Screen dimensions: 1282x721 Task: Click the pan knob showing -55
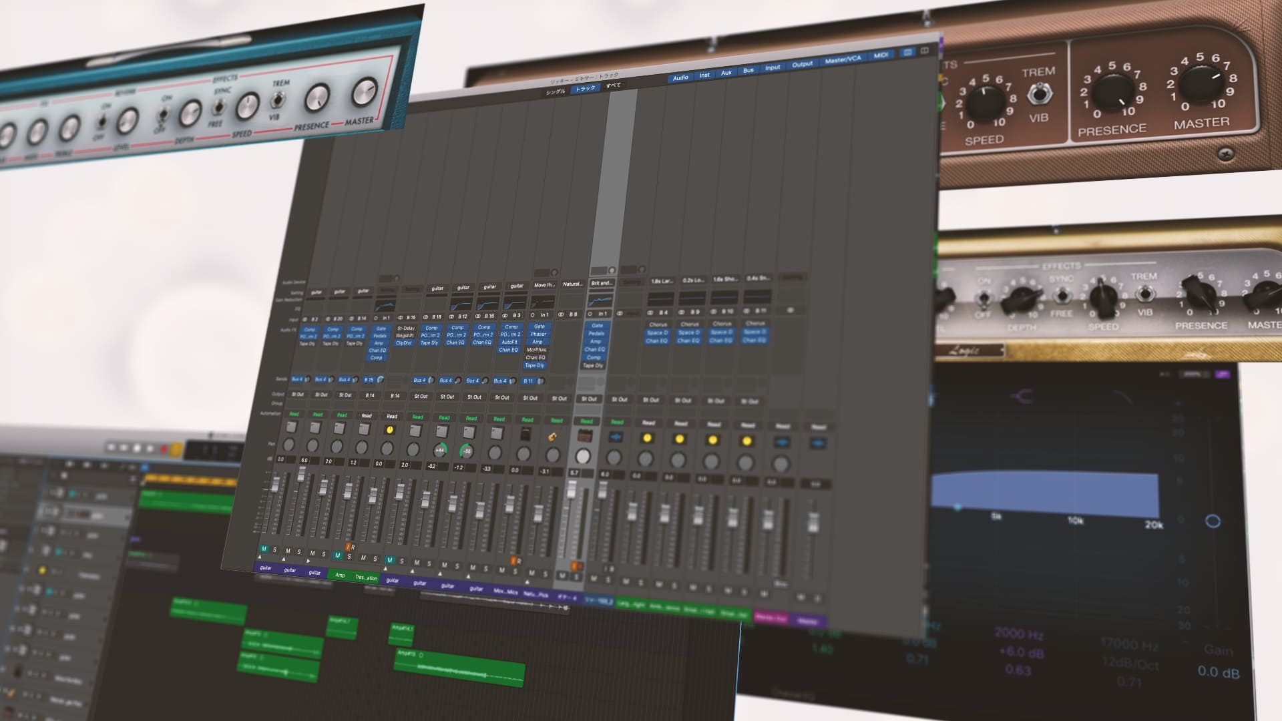click(x=467, y=451)
